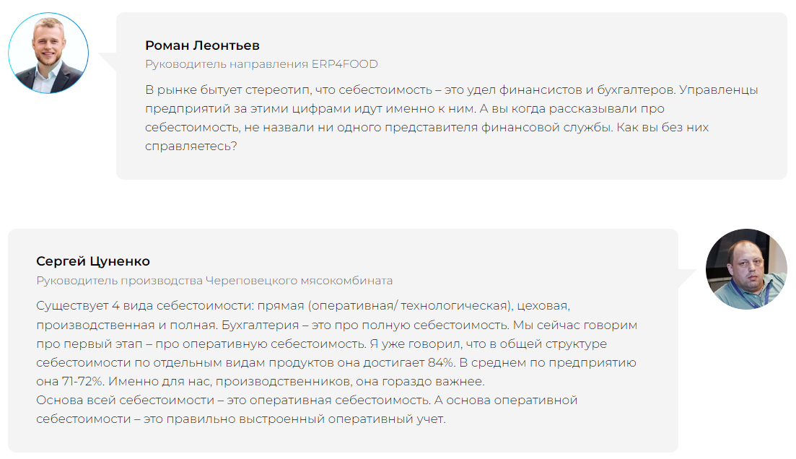Click the phrase Мы сейчас говорим
796x459 pixels.
575,325
